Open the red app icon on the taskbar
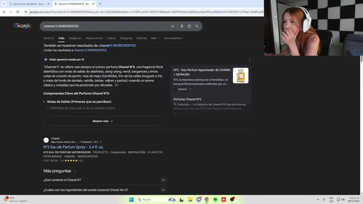 223,199
